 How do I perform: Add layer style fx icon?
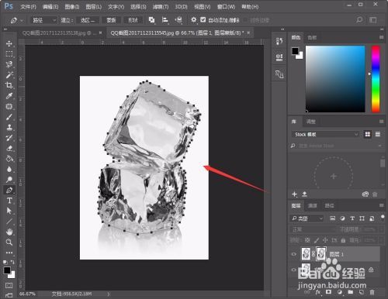(x=318, y=292)
